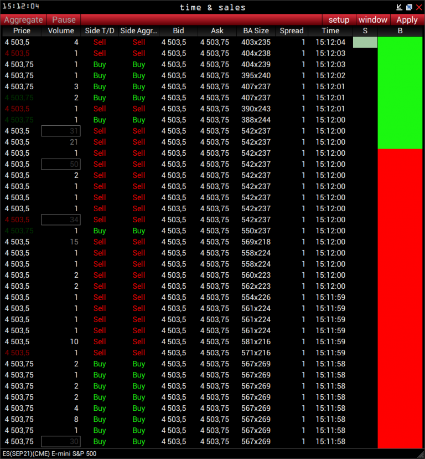This screenshot has width=425, height=459.
Task: Open the window menu
Action: tap(373, 20)
